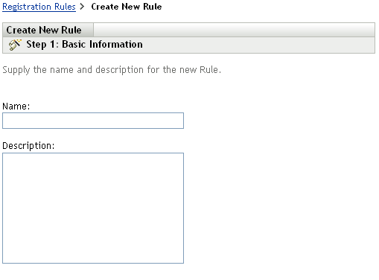
Task: Open the Registration Rules breadcrumb link
Action: pos(39,7)
